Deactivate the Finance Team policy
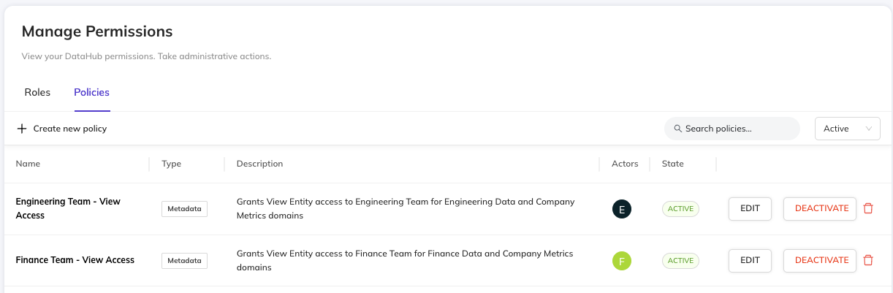The width and height of the screenshot is (893, 293). click(x=819, y=260)
